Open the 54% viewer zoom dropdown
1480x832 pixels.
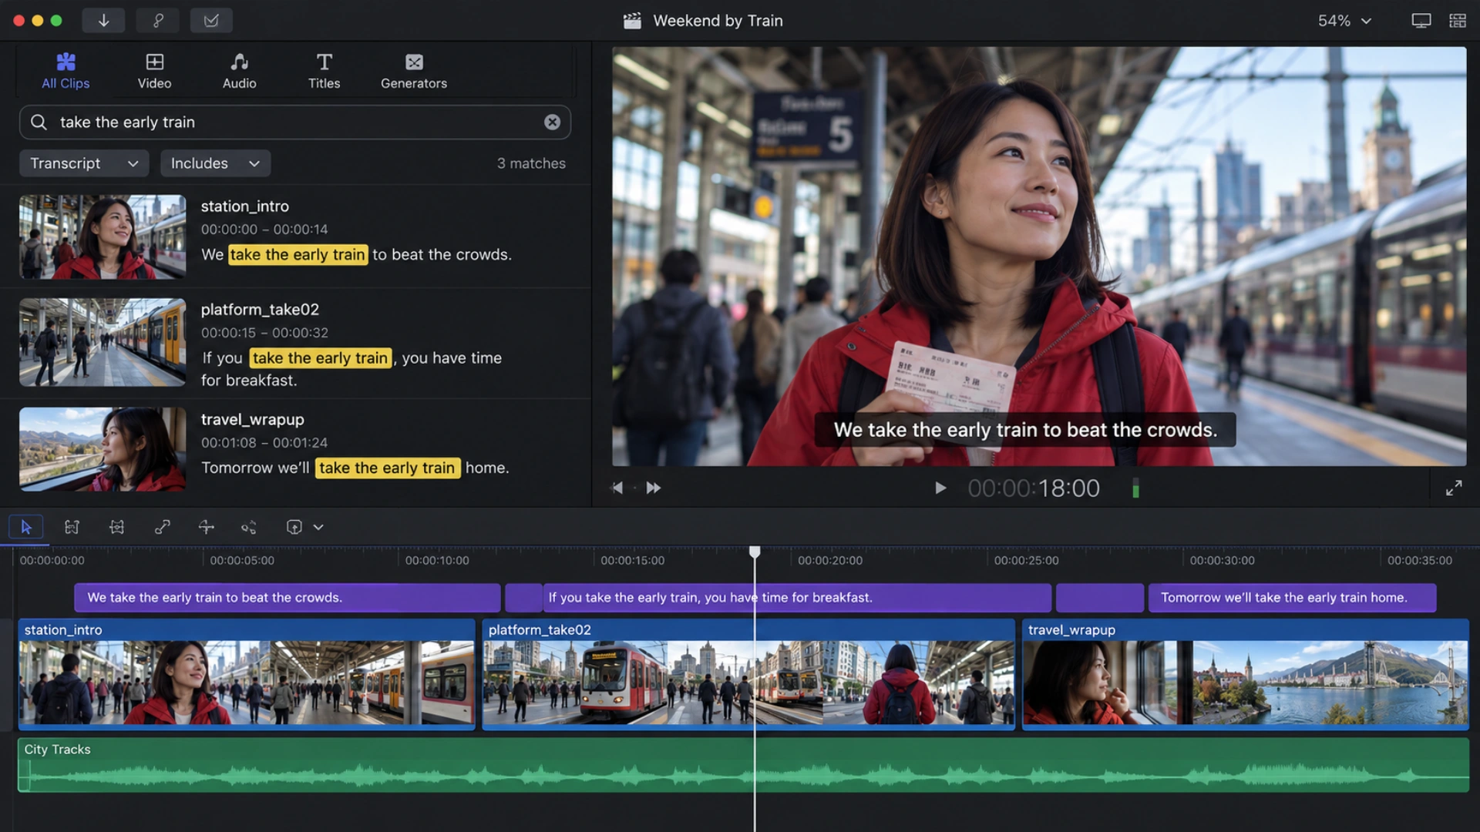[1344, 21]
